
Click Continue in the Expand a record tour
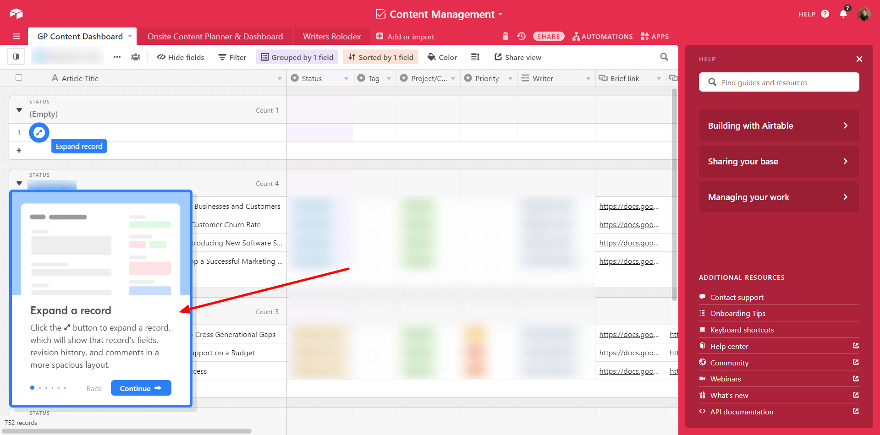pos(141,388)
